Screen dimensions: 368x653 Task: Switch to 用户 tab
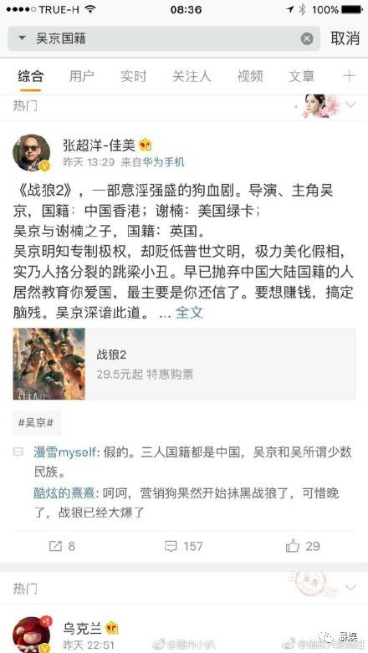pyautogui.click(x=81, y=76)
